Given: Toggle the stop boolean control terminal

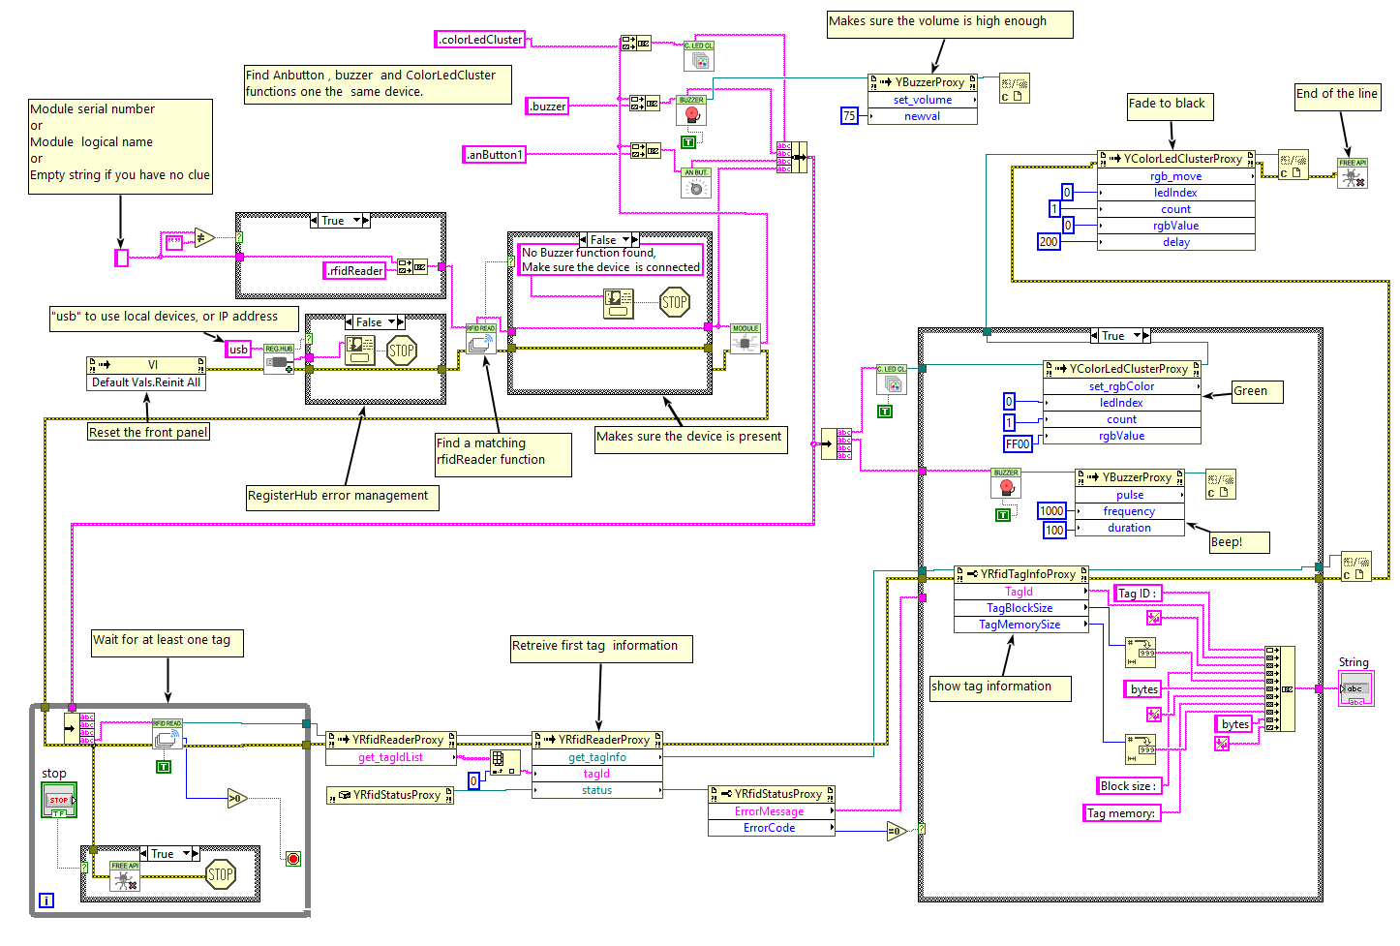Looking at the screenshot, I should (59, 801).
